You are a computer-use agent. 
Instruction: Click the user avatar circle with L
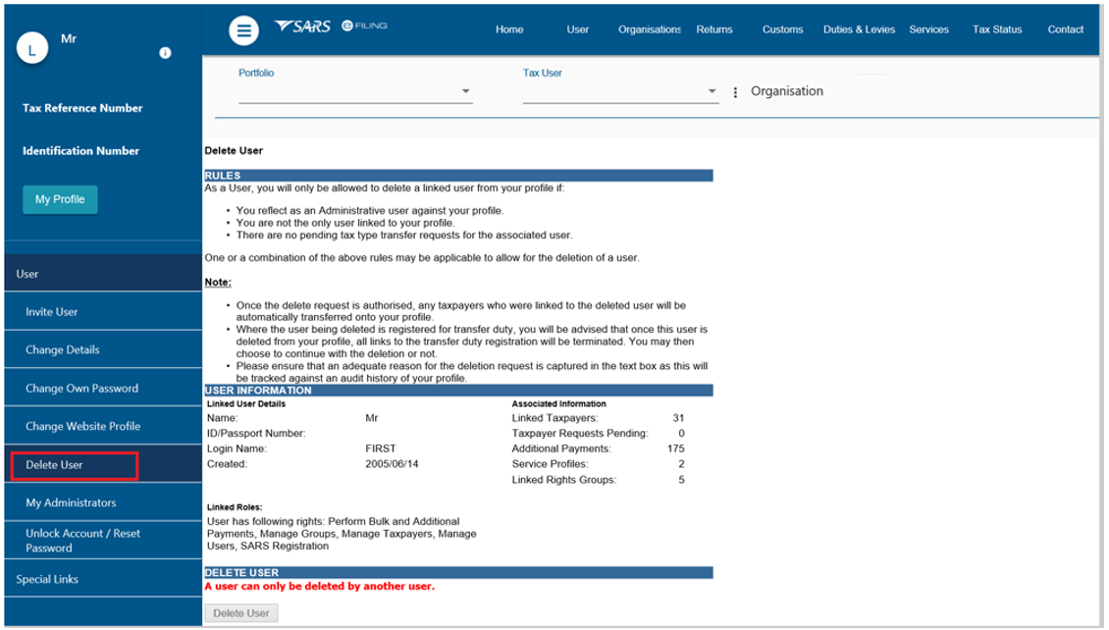click(x=32, y=50)
